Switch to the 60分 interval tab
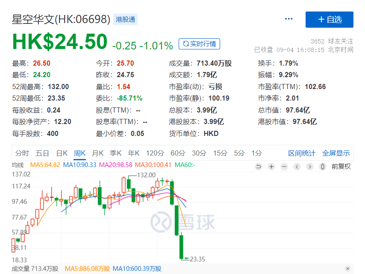The height and width of the screenshot is (274, 365). (177, 153)
